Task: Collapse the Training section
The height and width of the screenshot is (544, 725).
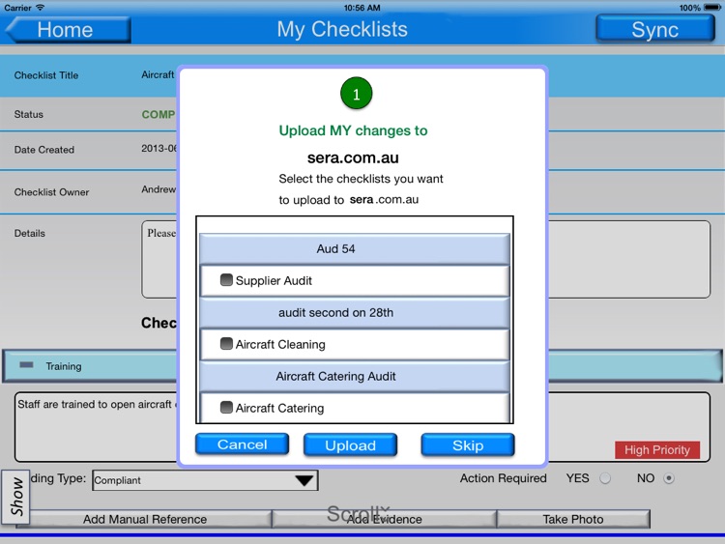Action: click(x=26, y=365)
